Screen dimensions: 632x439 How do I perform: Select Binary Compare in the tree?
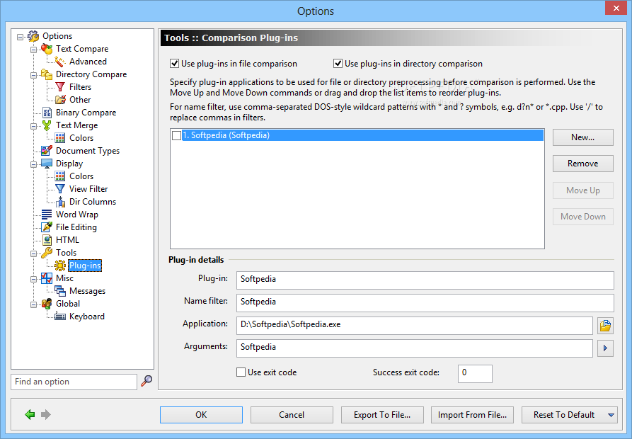[x=86, y=113]
